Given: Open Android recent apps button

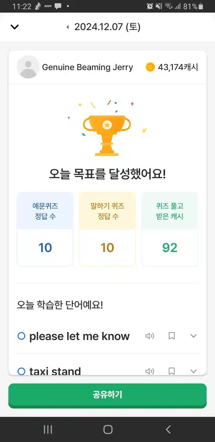Looking at the screenshot, I should tap(48, 430).
